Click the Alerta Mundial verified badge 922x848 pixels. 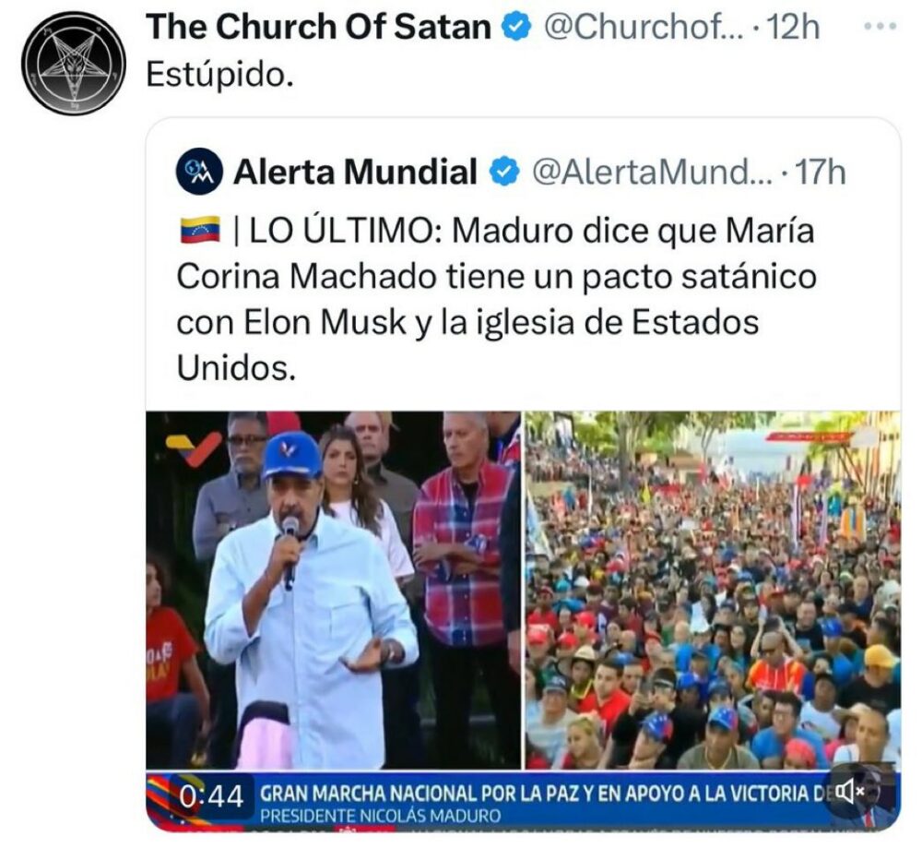(504, 173)
